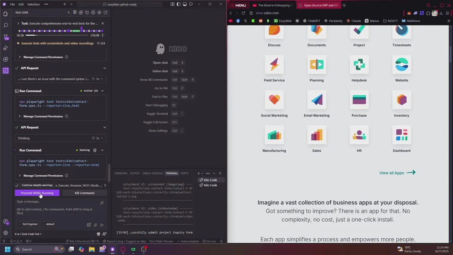The height and width of the screenshot is (255, 453).
Task: Collapse the Exited (0) Run Command block
Action: pyautogui.click(x=102, y=91)
